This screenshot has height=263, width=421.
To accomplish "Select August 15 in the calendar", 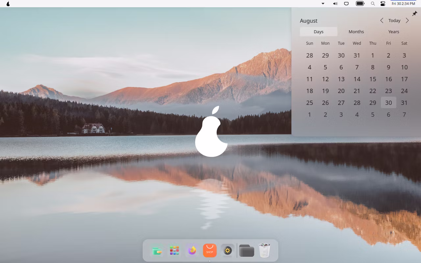I will pyautogui.click(x=373, y=79).
